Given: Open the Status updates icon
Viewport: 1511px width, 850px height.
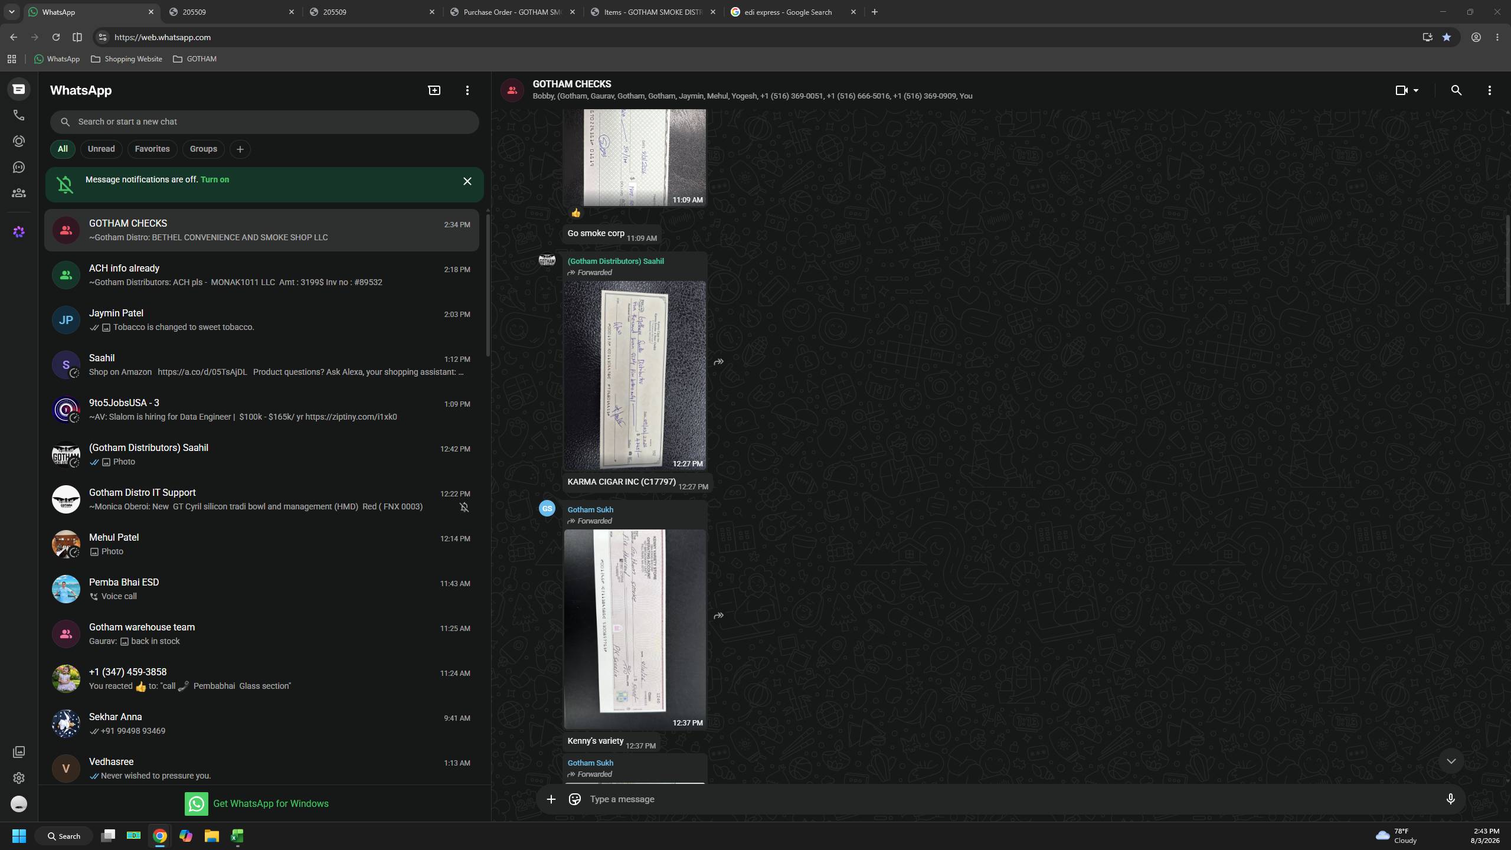Looking at the screenshot, I should pos(19,142).
